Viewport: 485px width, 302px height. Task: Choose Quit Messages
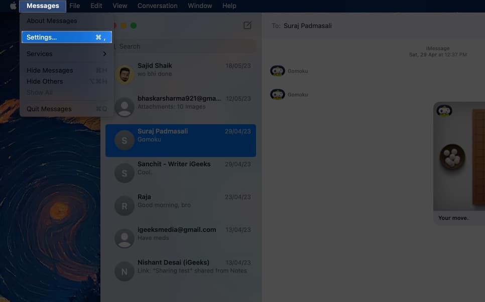66,109
